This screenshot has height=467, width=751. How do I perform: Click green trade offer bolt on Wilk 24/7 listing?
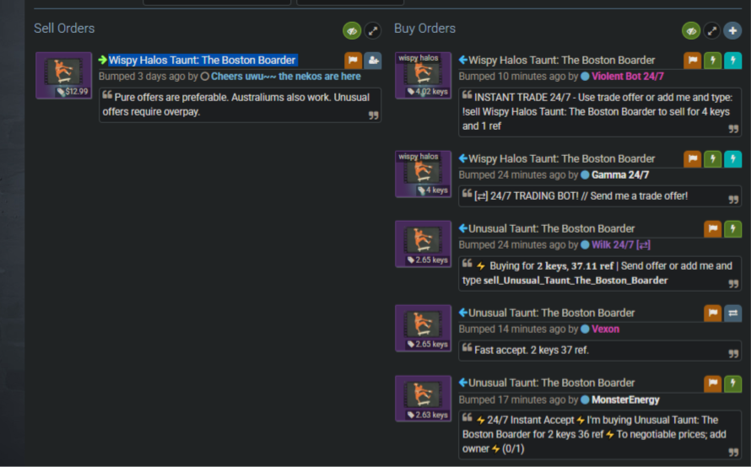pyautogui.click(x=732, y=229)
